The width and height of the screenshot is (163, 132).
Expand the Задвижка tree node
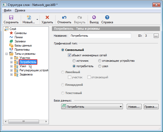click(x=11, y=74)
